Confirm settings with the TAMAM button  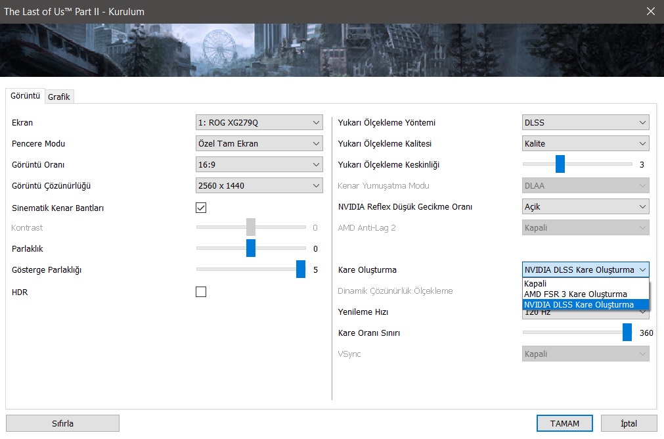click(564, 423)
